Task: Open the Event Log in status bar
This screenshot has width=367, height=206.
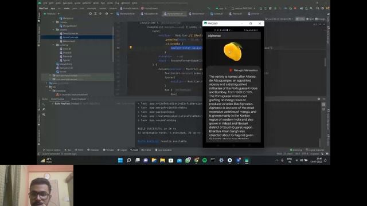Action: [x=296, y=150]
